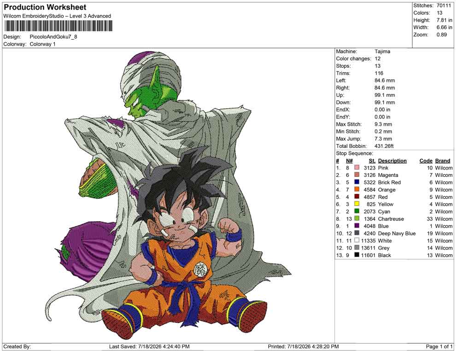The height and width of the screenshot is (351, 456).
Task: Click the Black stitch count 11601
Action: point(368,255)
